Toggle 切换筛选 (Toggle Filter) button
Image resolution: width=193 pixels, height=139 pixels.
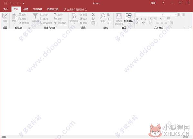(x=60, y=23)
